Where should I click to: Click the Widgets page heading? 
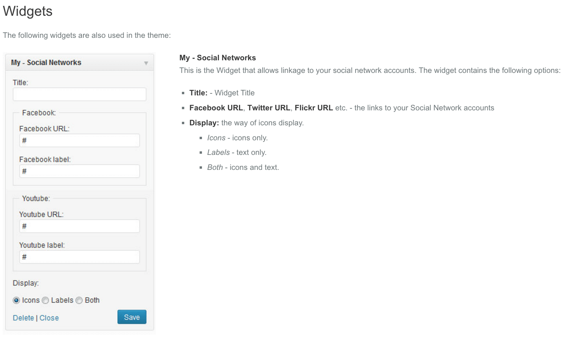click(x=28, y=11)
